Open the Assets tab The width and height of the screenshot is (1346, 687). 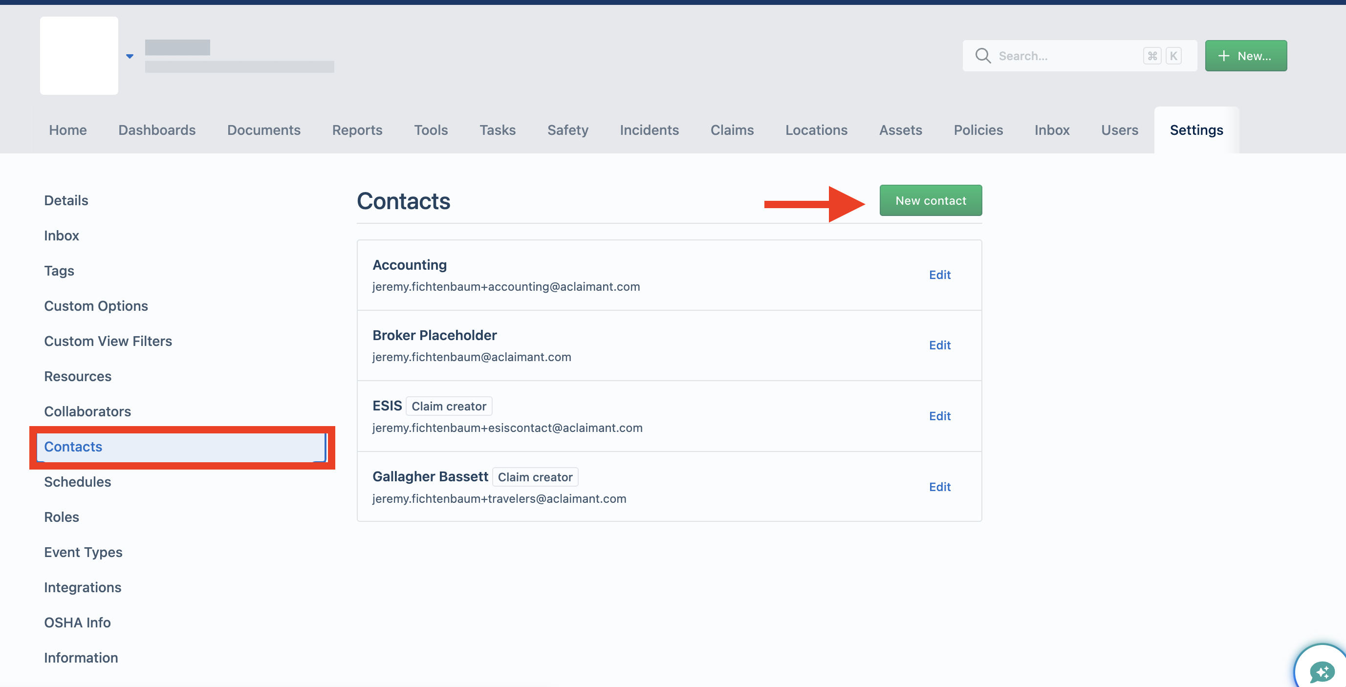click(x=901, y=130)
